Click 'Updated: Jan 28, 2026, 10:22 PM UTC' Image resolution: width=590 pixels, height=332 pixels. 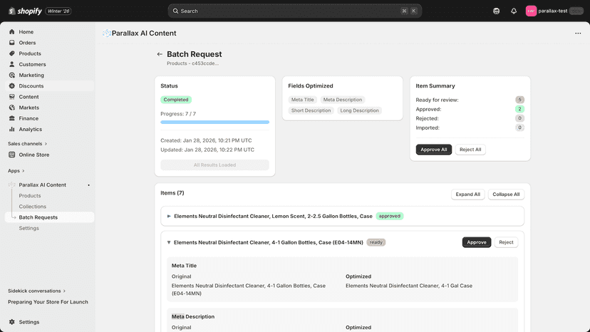(x=207, y=150)
